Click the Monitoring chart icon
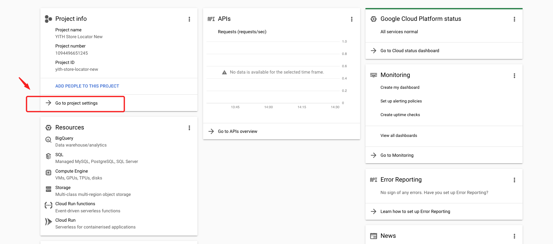 (374, 75)
